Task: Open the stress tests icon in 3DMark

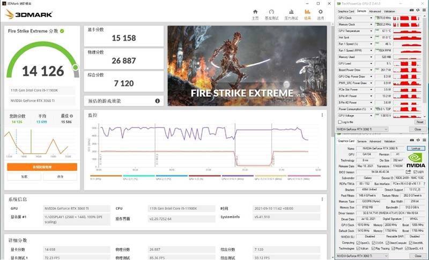Action: (x=291, y=12)
